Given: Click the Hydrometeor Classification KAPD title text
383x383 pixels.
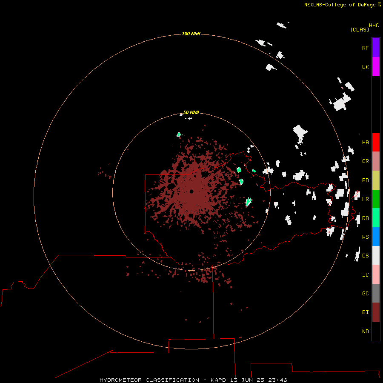Looking at the screenshot, I should [x=193, y=380].
